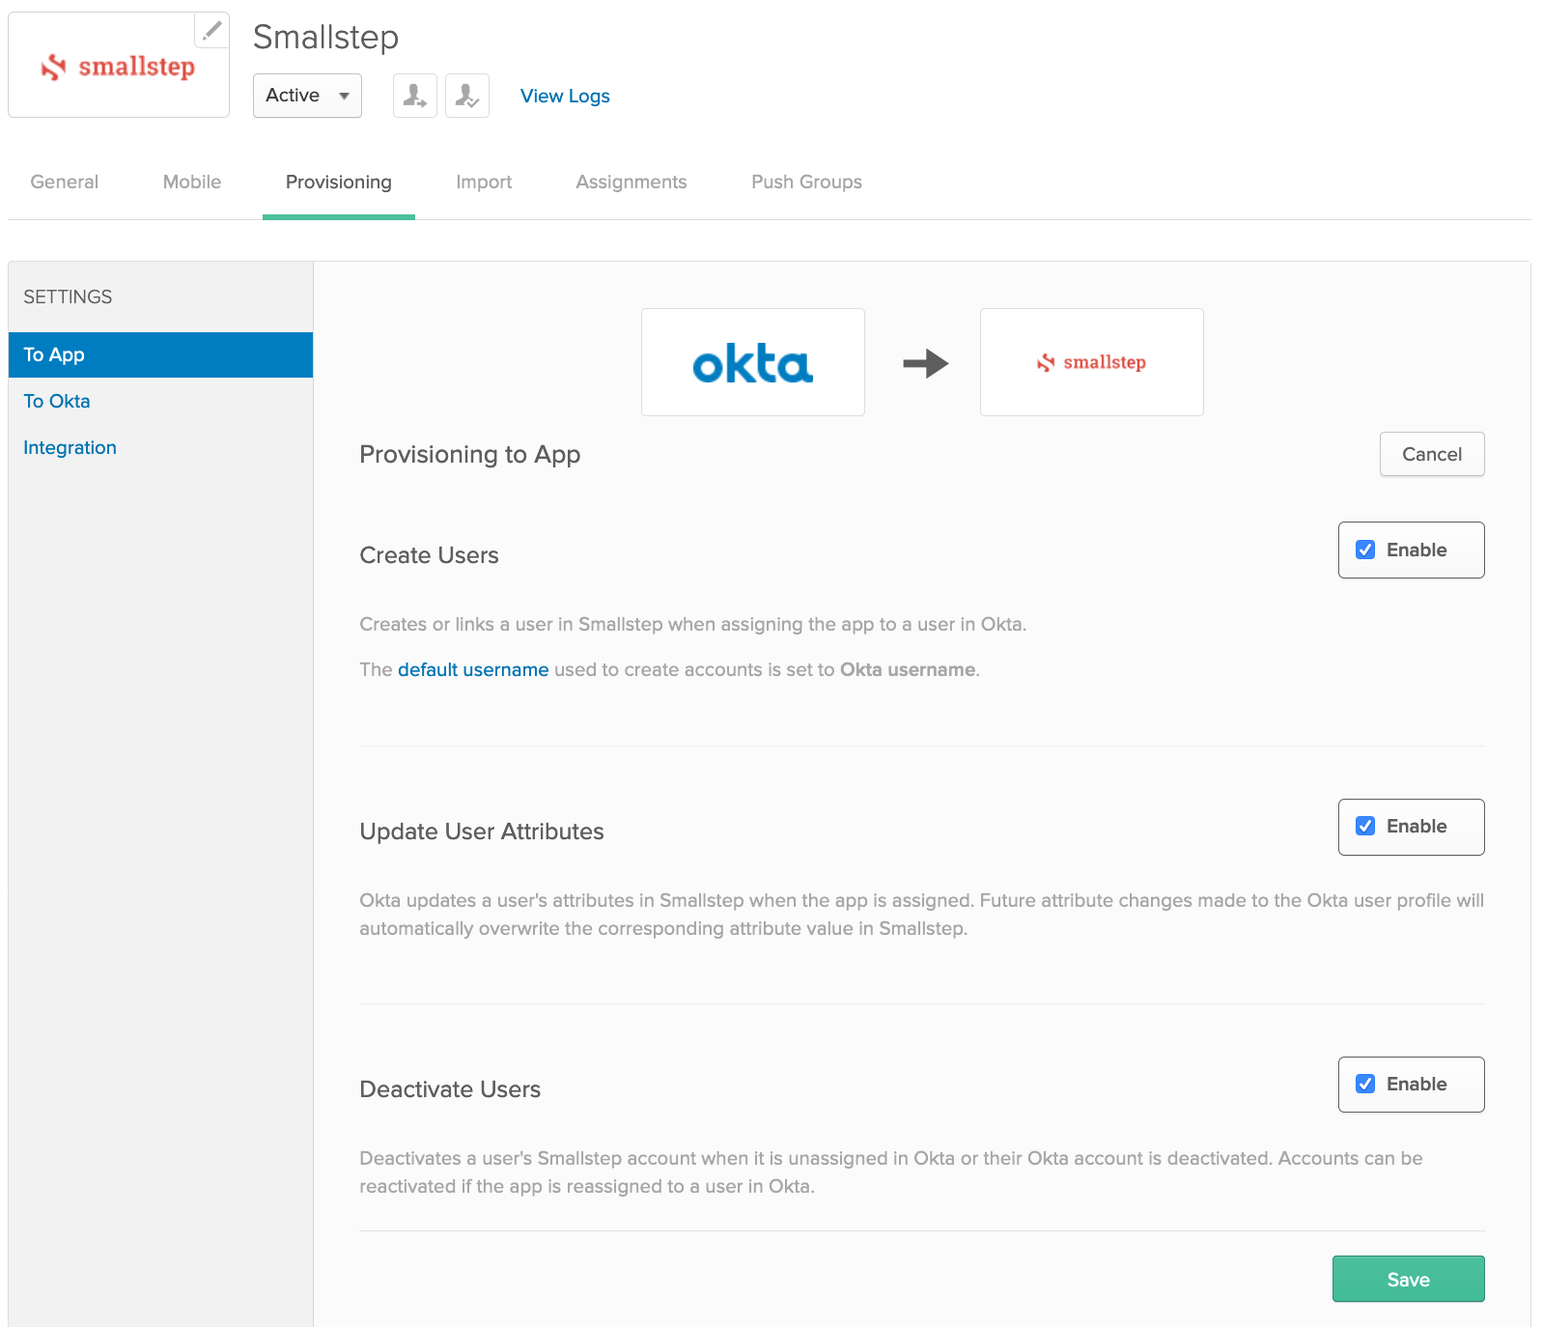
Task: Uncheck Enable for Create Users
Action: click(x=1365, y=551)
